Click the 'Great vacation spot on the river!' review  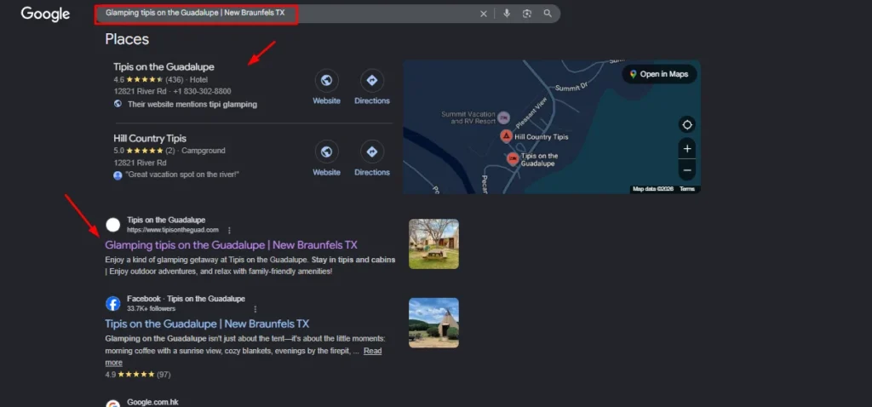[182, 175]
